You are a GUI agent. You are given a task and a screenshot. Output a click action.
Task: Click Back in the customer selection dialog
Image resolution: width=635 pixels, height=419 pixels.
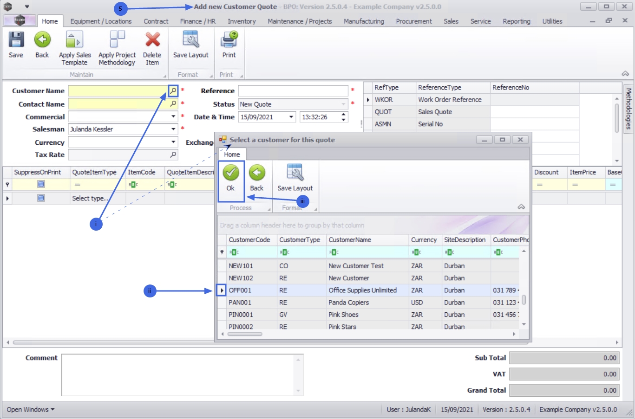point(256,179)
